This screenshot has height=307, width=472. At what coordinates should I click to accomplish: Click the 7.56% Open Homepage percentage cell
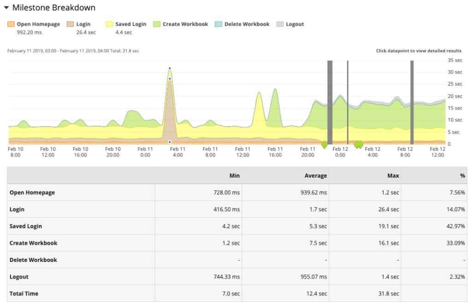coord(457,192)
